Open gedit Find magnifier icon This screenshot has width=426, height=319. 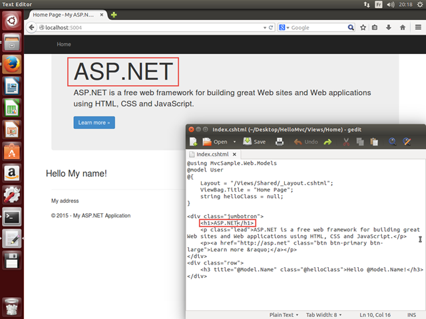[x=392, y=142]
